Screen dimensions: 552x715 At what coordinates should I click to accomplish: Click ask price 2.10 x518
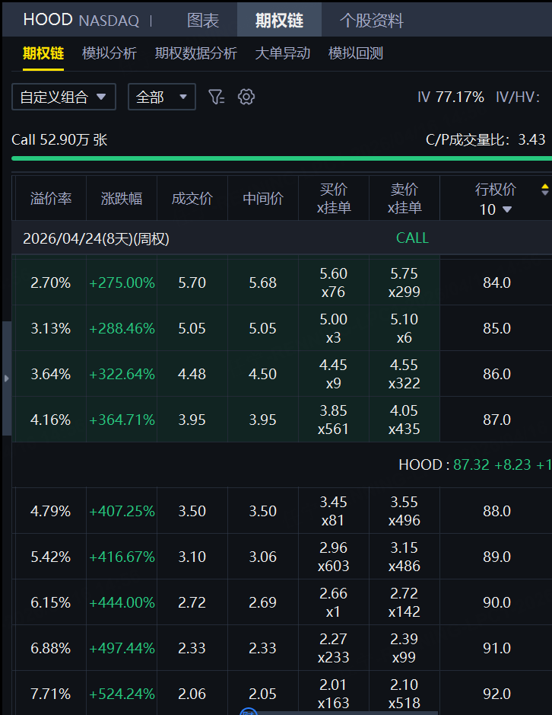404,694
